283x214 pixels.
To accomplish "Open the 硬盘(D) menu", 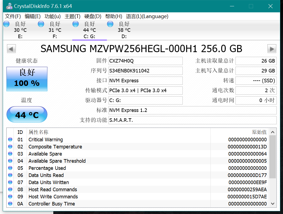I will click(93, 16).
